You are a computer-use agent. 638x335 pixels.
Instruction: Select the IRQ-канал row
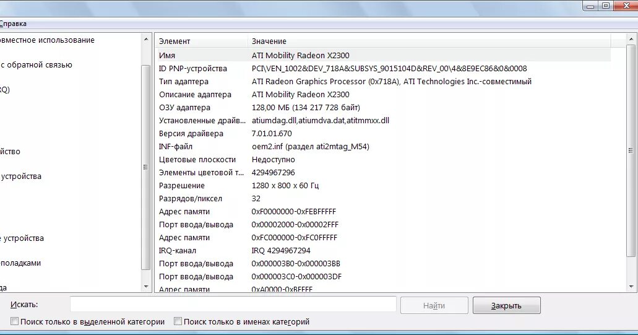coord(384,251)
